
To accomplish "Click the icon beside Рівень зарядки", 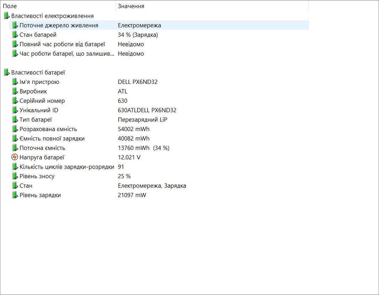I will [x=15, y=195].
